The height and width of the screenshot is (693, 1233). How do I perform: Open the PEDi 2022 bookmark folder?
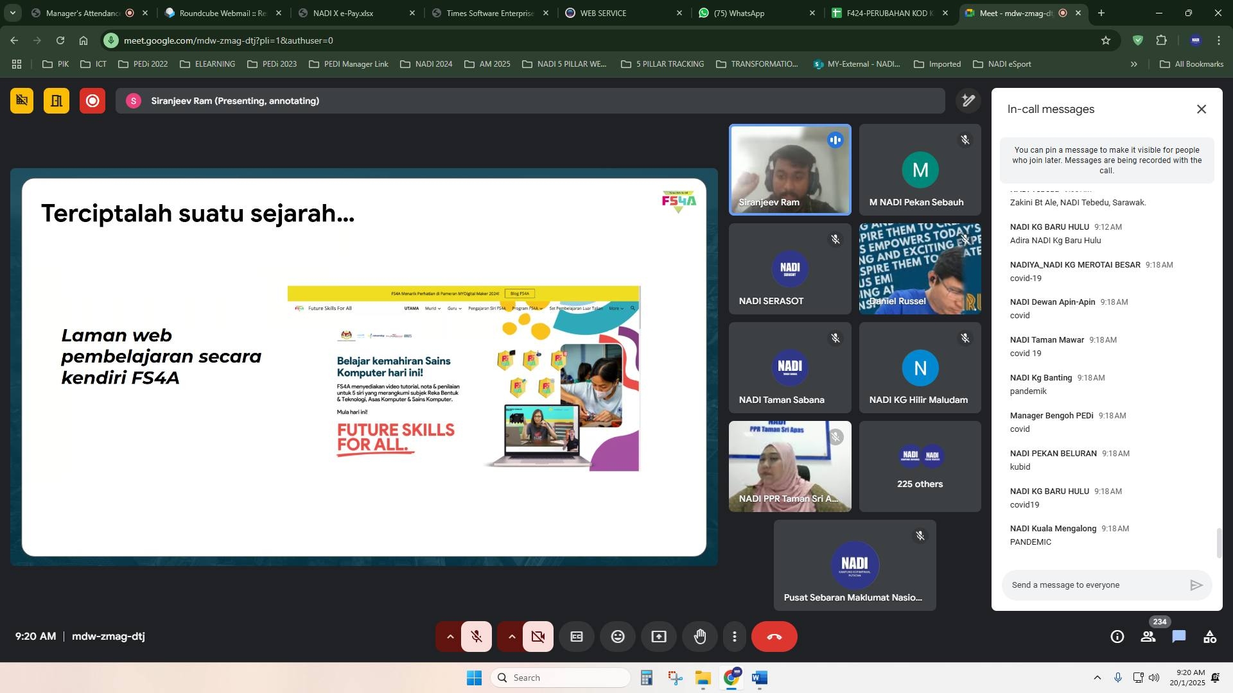click(143, 64)
